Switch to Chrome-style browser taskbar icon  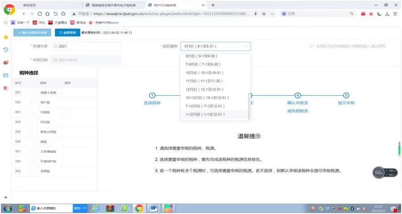(139, 209)
